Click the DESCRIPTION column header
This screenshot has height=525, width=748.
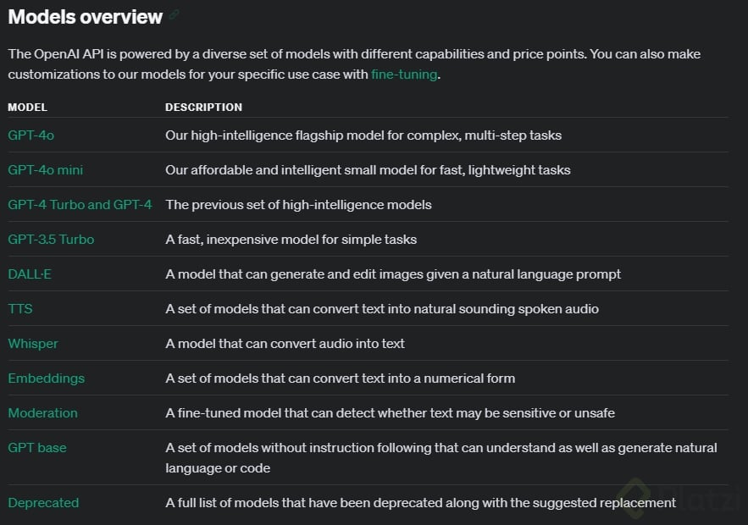(x=203, y=108)
